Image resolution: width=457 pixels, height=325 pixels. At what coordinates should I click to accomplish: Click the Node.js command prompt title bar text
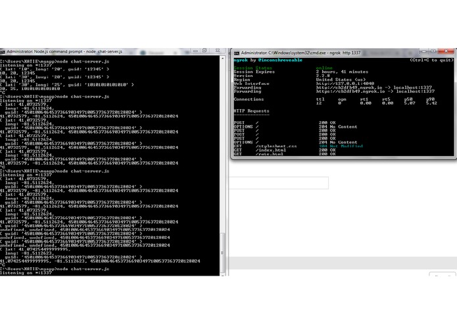click(x=64, y=51)
